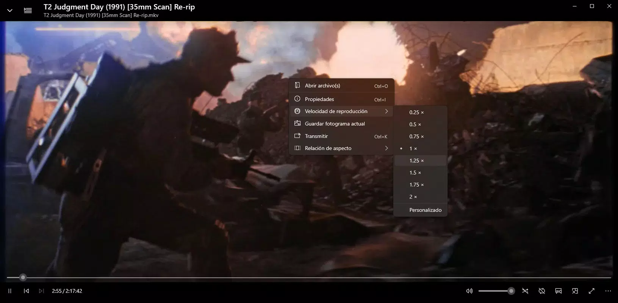Toggle shuffle mode
The width and height of the screenshot is (618, 303).
coord(525,291)
